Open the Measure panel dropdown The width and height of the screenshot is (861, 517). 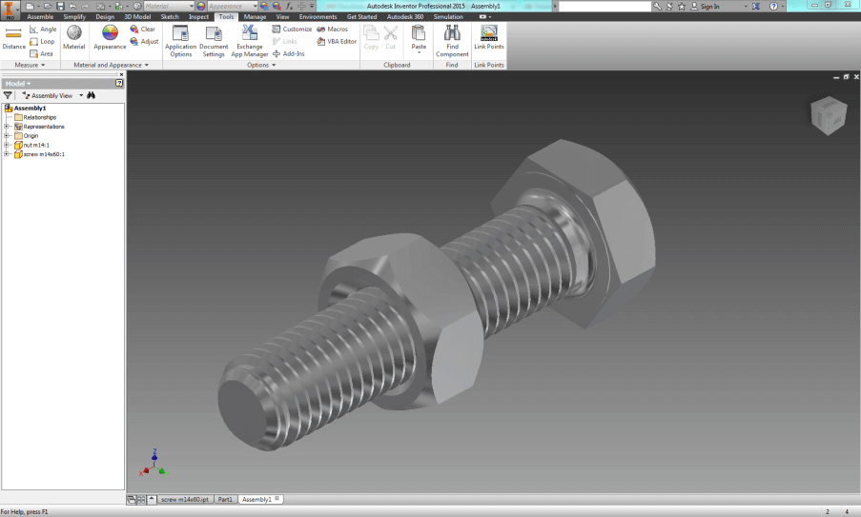[30, 65]
